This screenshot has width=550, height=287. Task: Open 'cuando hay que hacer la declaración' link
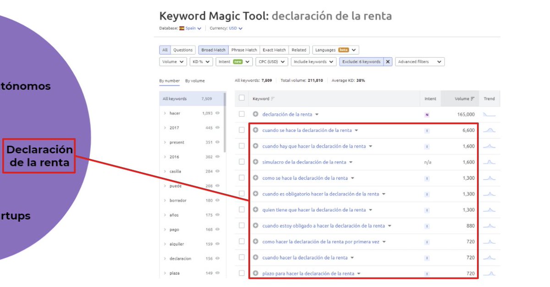coord(314,146)
